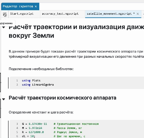The image size is (144, 138).
Task: Click code line M = 5.972e24
Action: (32, 128)
